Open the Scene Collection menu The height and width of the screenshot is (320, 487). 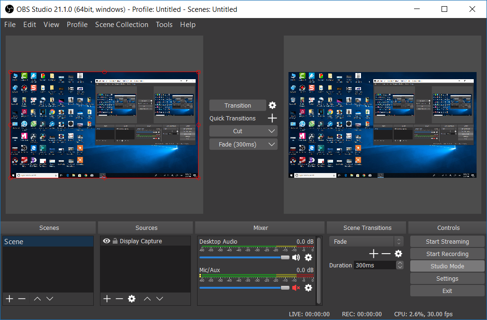click(x=122, y=24)
